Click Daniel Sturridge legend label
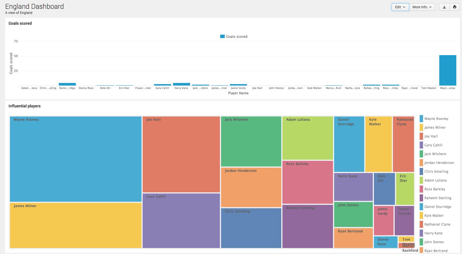Image resolution: width=462 pixels, height=254 pixels. click(x=438, y=207)
